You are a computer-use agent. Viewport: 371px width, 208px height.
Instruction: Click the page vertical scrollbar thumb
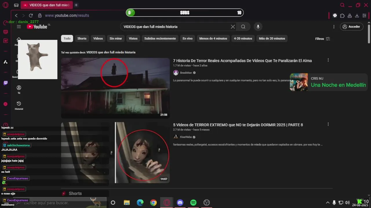(369, 33)
